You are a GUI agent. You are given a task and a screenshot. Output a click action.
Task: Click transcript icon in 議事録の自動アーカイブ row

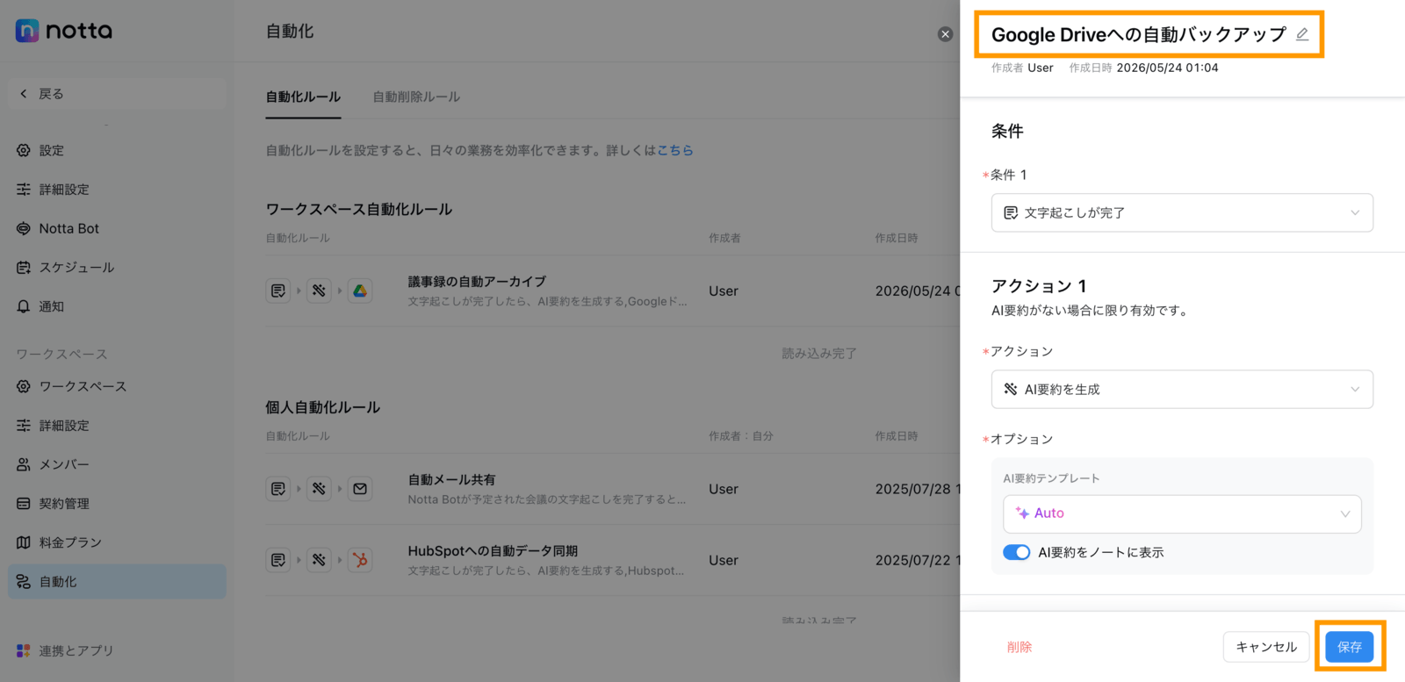278,291
